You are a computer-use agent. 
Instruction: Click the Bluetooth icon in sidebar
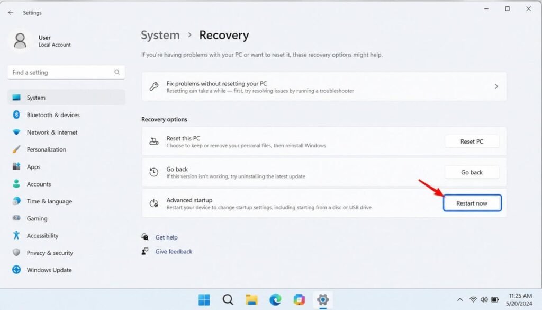(x=16, y=114)
